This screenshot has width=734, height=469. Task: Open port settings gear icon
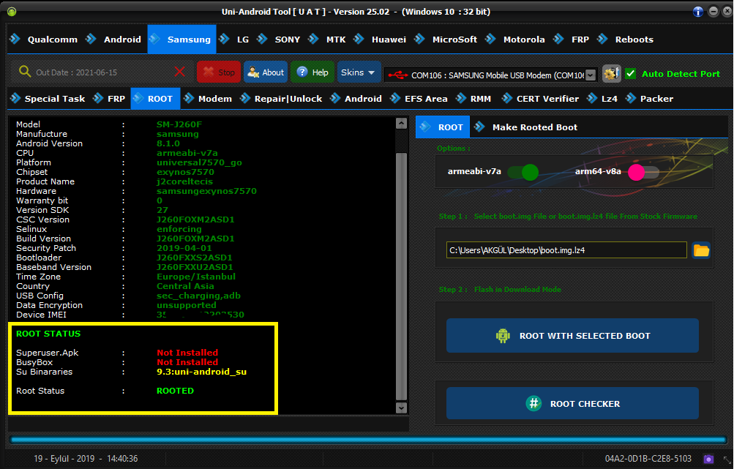[611, 73]
